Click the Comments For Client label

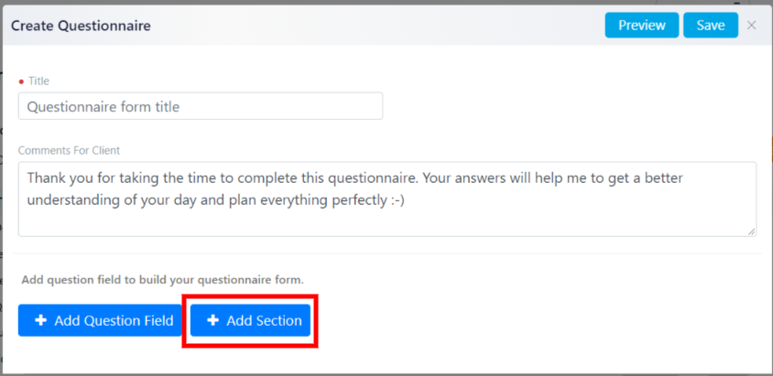(69, 150)
